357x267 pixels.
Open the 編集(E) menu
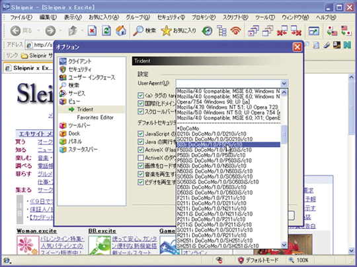click(x=48, y=17)
